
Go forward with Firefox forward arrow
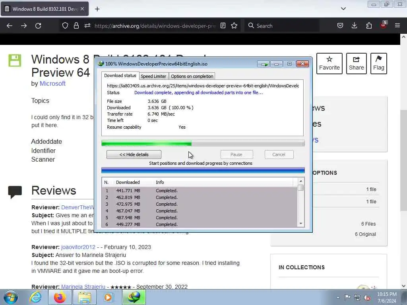24,26
